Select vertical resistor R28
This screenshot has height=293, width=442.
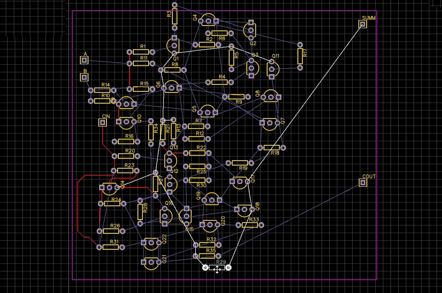coord(140,212)
